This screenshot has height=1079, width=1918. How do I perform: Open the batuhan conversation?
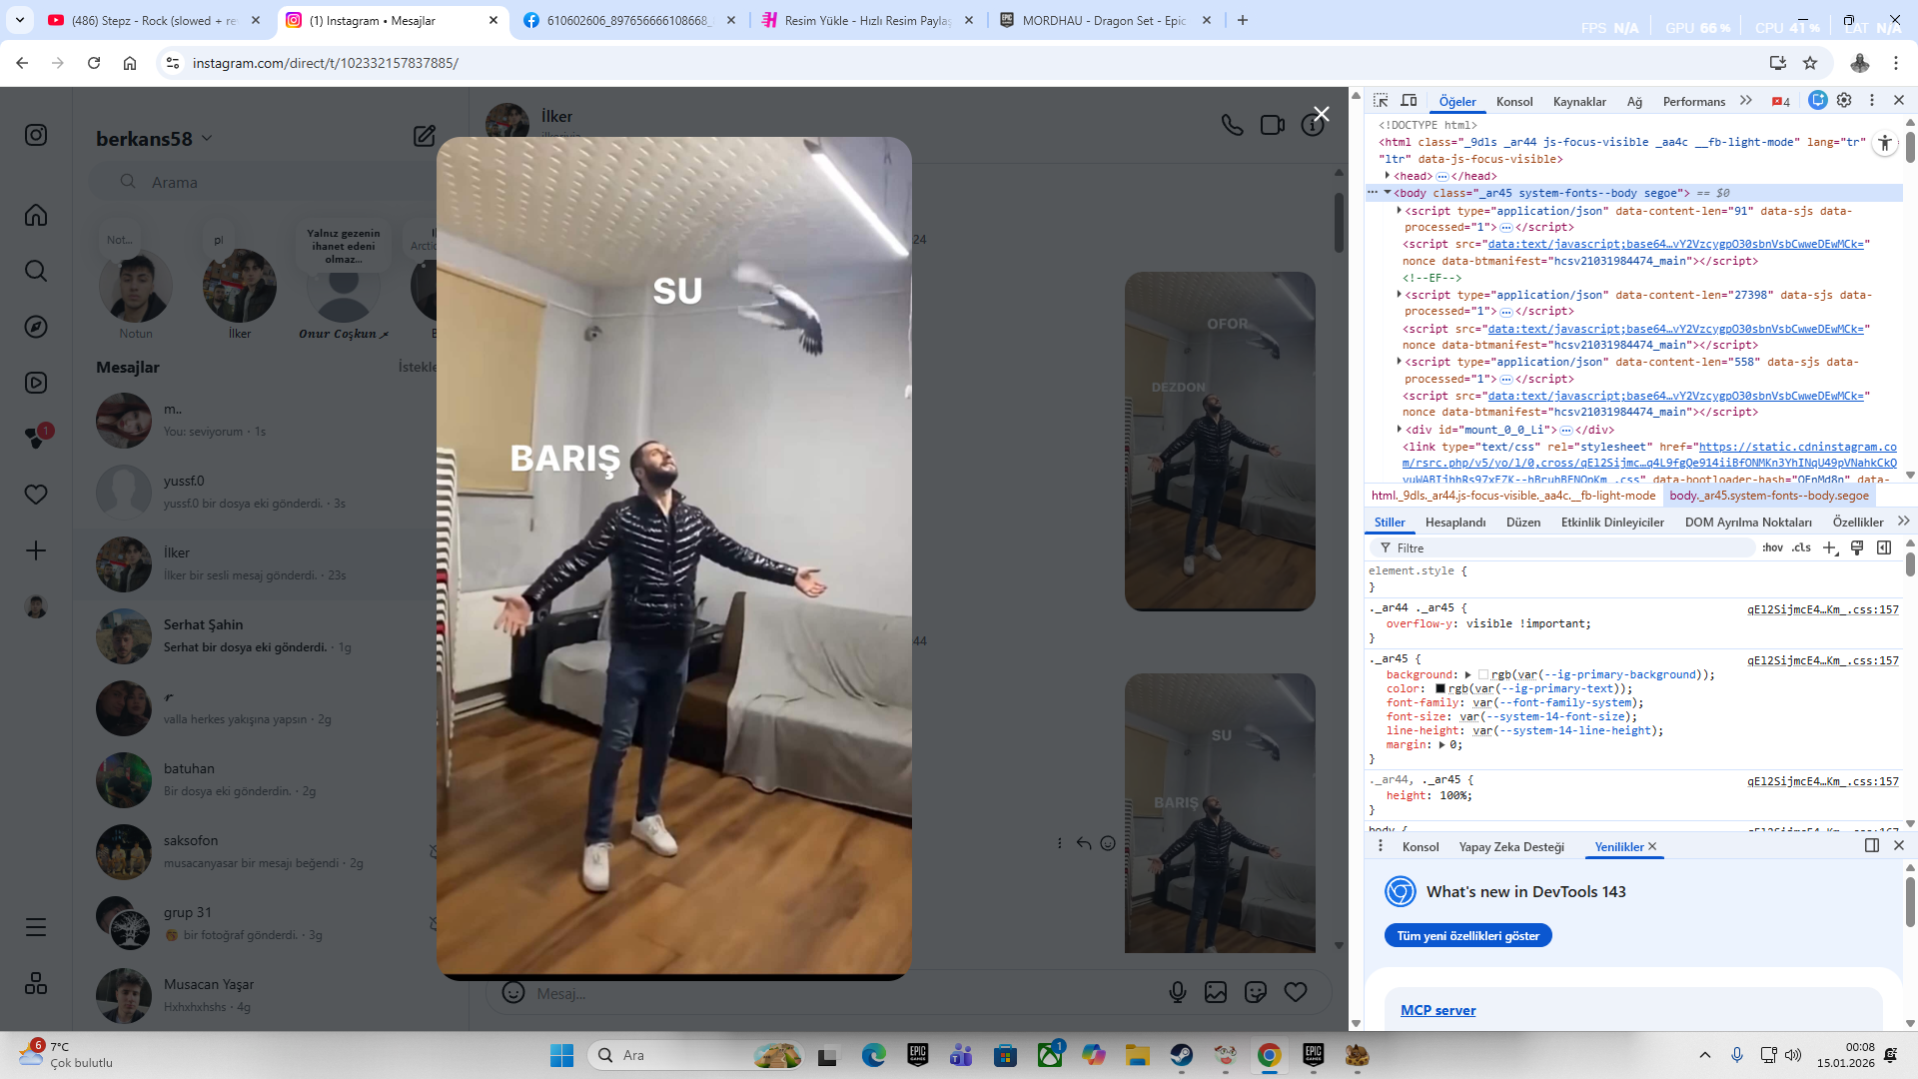tap(271, 780)
